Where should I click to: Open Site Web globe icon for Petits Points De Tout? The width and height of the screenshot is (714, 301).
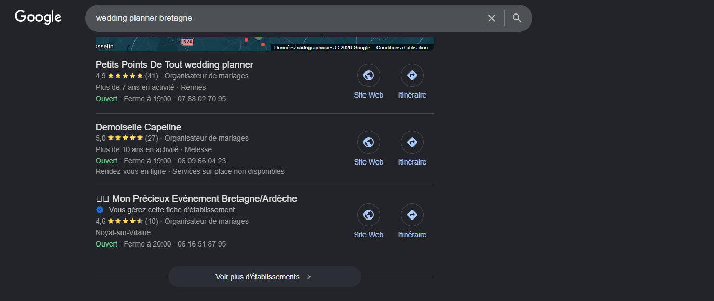pos(369,75)
